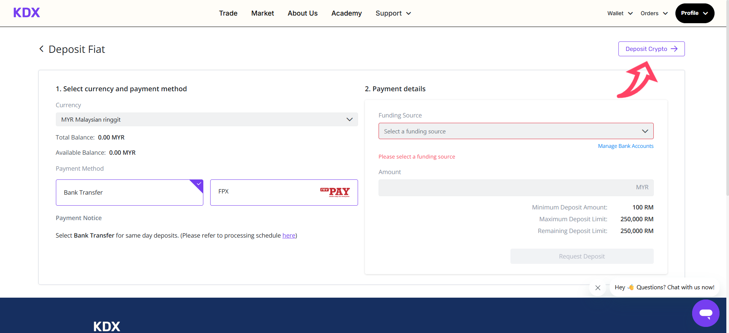The width and height of the screenshot is (729, 333).
Task: Open the Market menu item
Action: pos(263,13)
